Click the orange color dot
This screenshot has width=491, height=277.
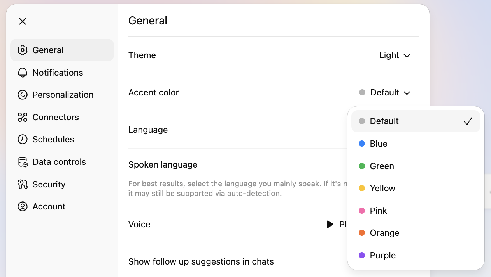tap(362, 233)
